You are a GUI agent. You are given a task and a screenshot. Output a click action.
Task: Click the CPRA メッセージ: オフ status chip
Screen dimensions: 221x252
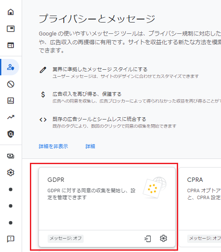point(204,239)
